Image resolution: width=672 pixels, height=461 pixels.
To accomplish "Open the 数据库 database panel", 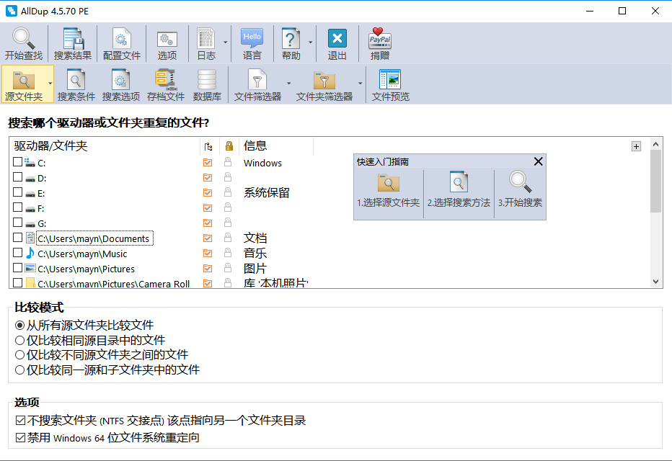I will tap(208, 84).
